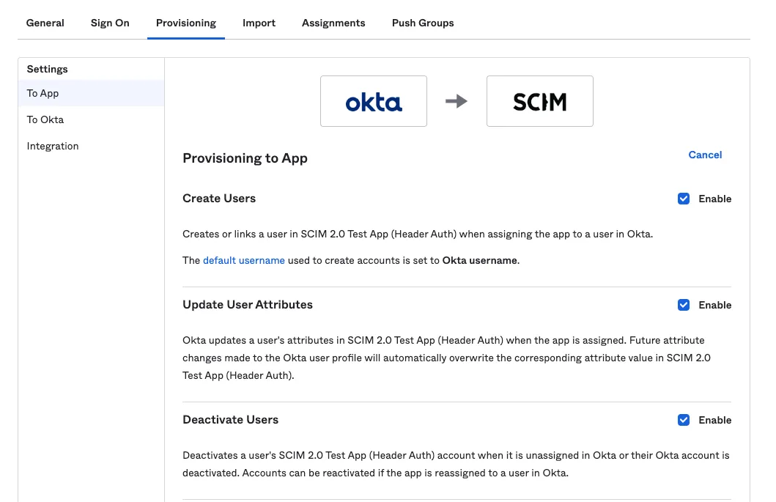
Task: Click the SCIM logo icon
Action: pos(539,101)
